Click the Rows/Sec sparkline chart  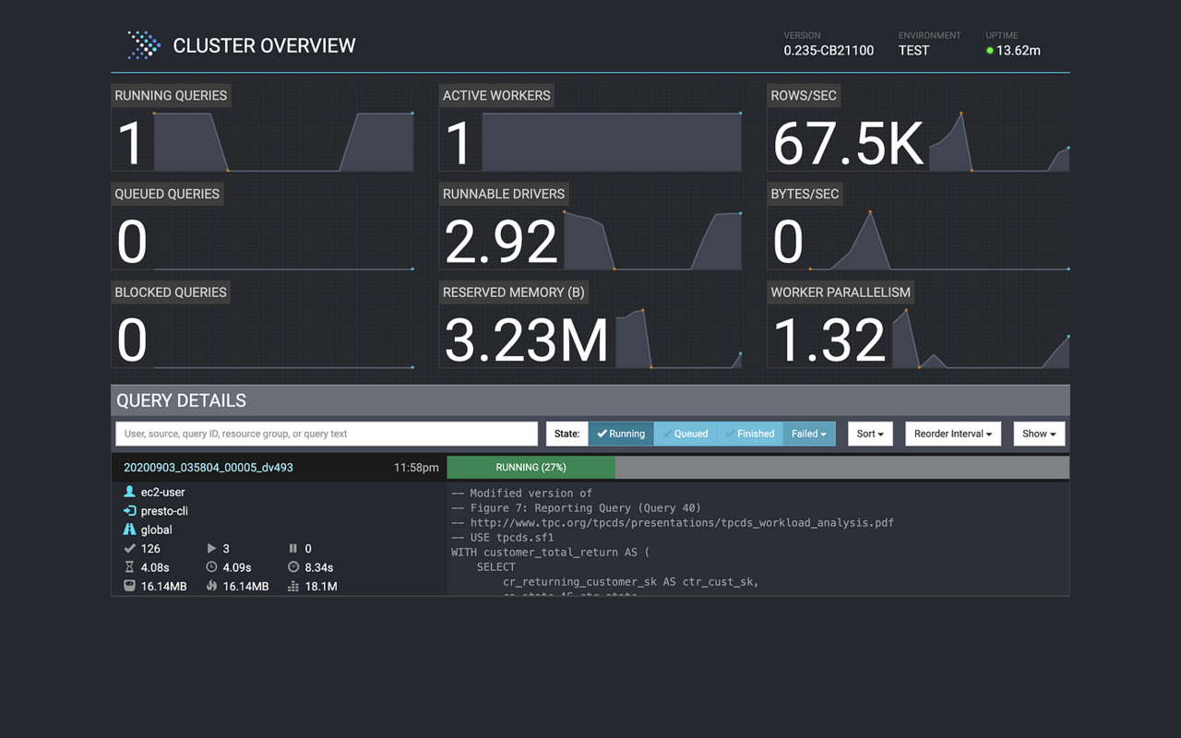pos(998,143)
